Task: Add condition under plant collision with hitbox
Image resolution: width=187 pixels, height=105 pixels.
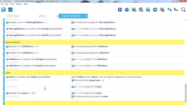Action: [12, 80]
